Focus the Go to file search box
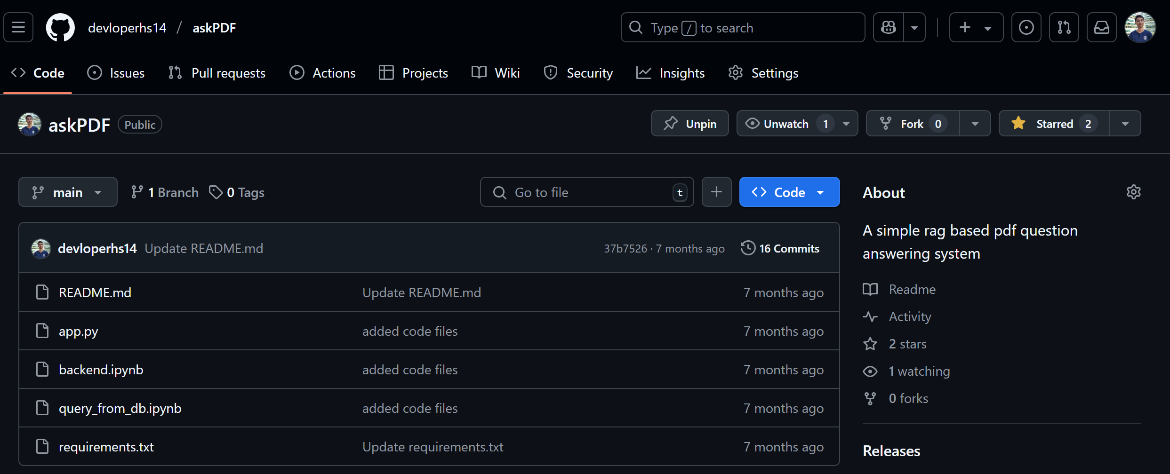The width and height of the screenshot is (1170, 474). pos(587,192)
